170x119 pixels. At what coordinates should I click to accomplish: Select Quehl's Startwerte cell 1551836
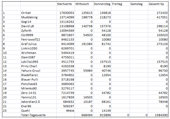click(x=65, y=111)
